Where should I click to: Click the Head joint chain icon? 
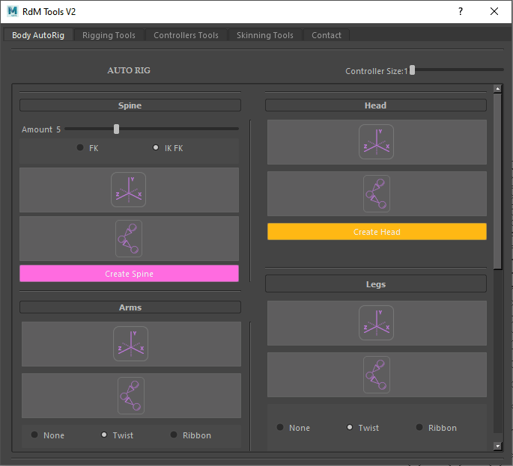377,194
